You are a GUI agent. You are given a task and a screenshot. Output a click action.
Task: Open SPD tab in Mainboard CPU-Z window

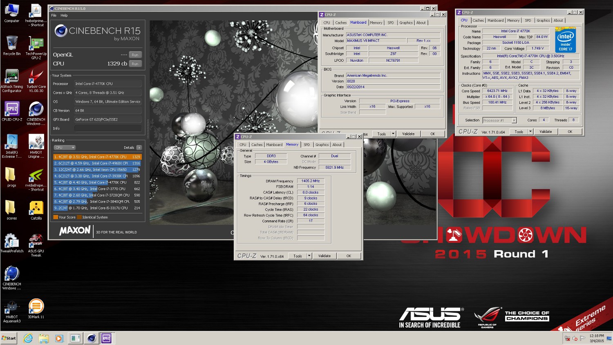(391, 23)
